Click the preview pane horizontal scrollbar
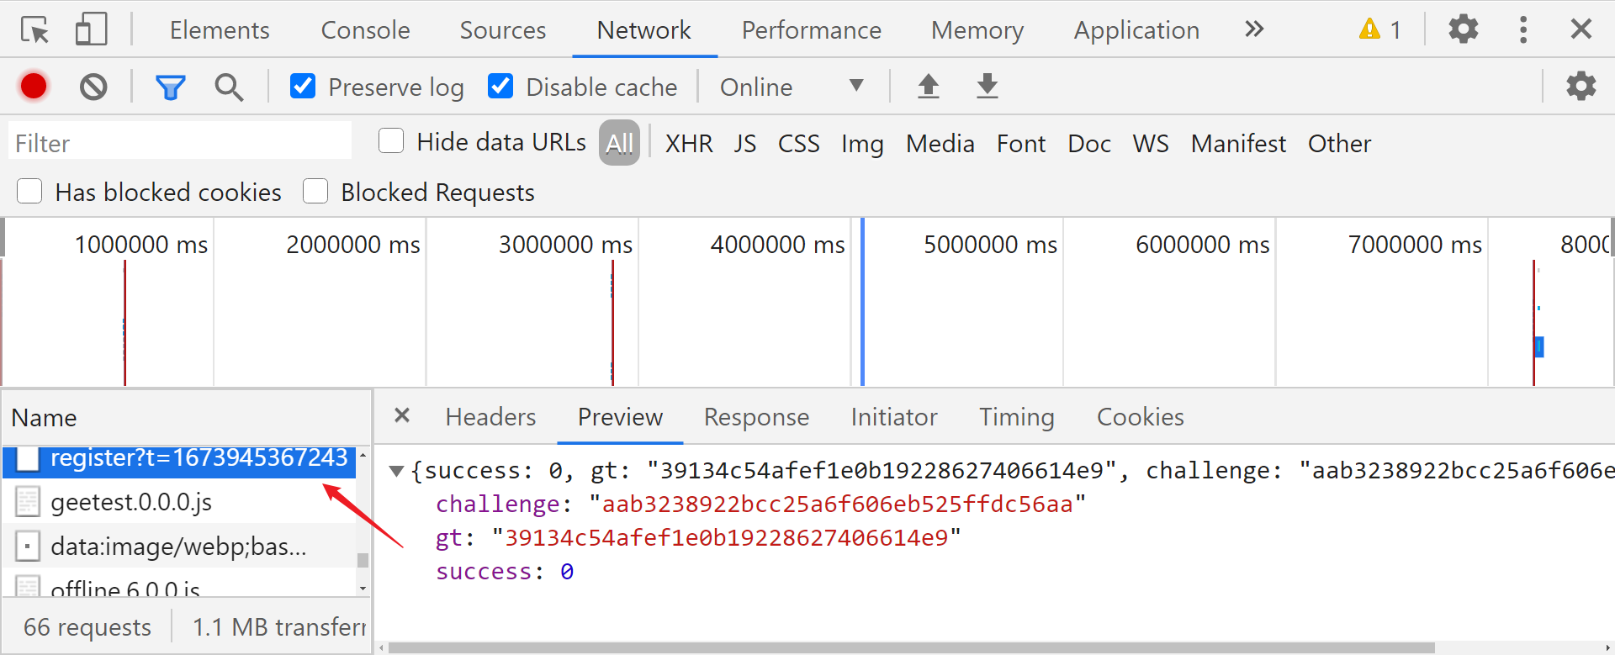This screenshot has height=655, width=1615. [x=911, y=647]
